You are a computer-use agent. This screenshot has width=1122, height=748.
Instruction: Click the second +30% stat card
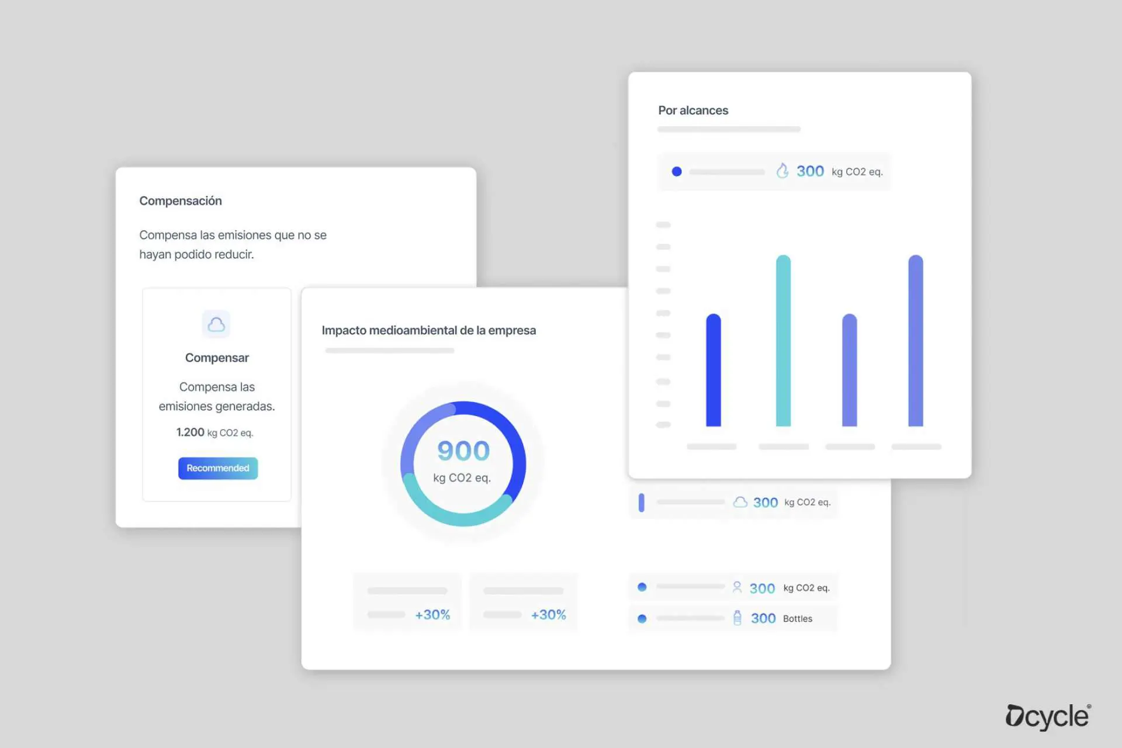(523, 602)
